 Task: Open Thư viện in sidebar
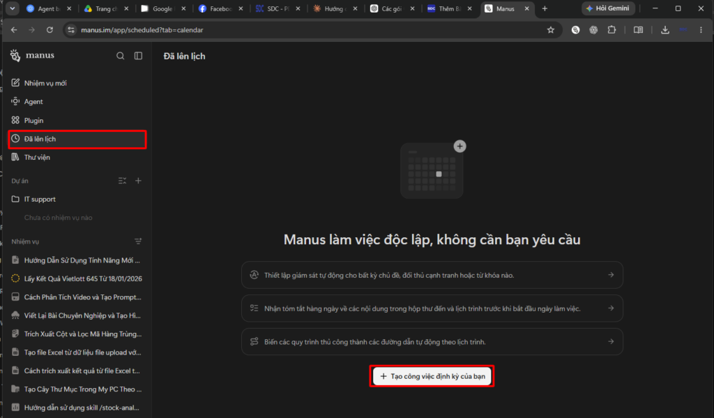point(77,157)
